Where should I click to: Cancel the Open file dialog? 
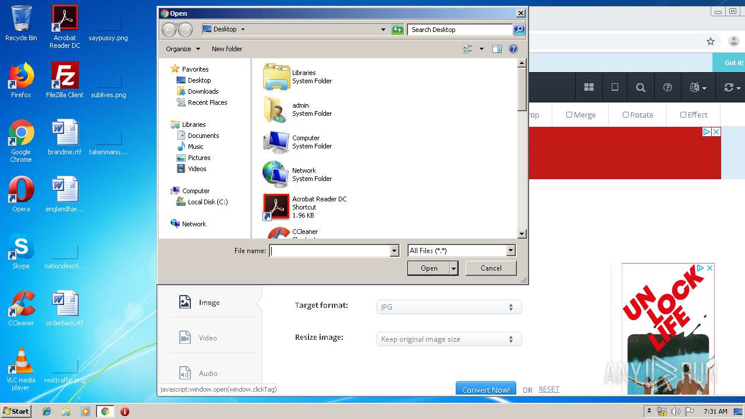[491, 268]
